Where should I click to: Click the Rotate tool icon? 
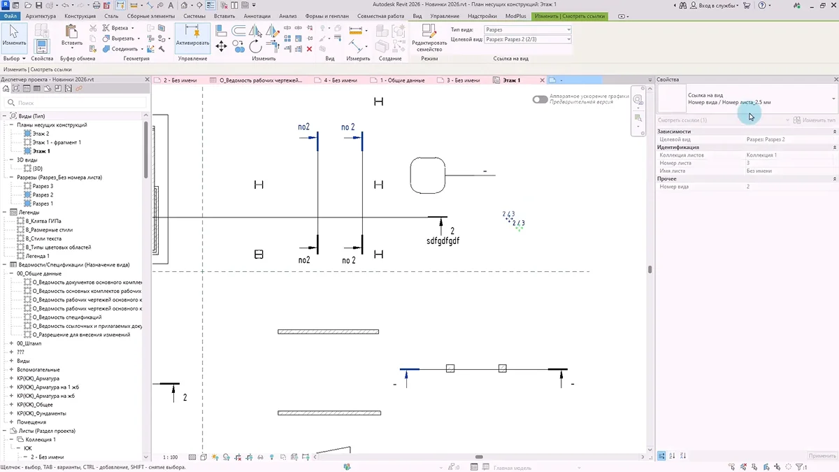[x=256, y=47]
